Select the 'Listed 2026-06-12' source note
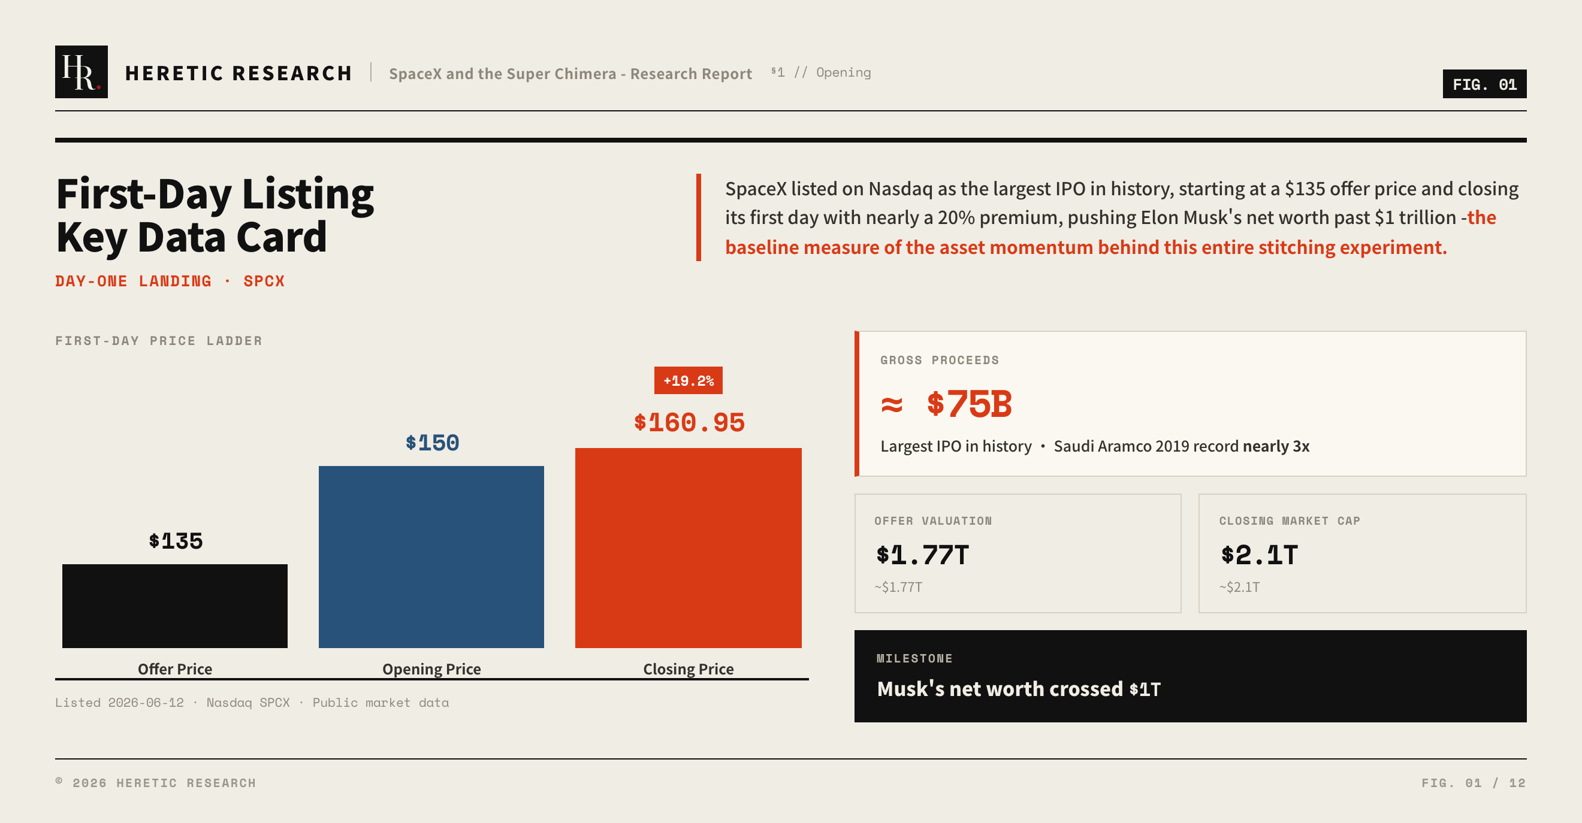Screen dimensions: 1582x823 tap(252, 703)
